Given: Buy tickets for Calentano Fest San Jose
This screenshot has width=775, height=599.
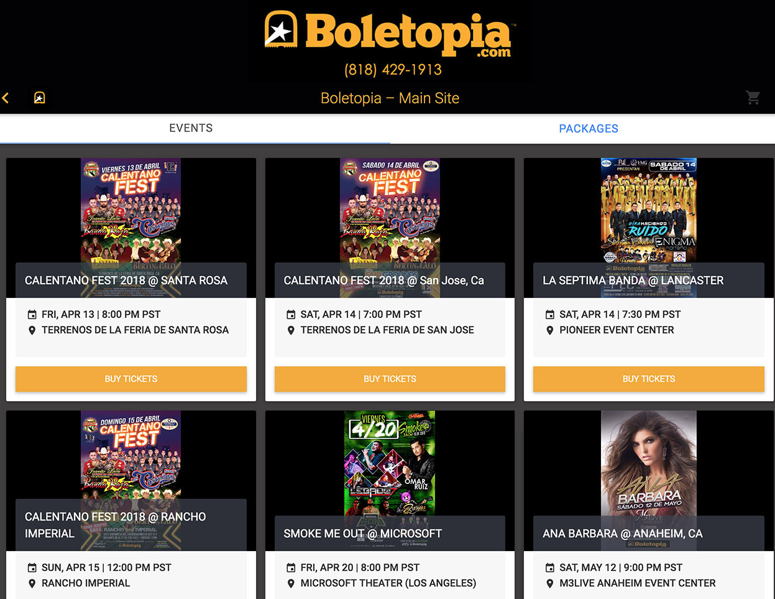Looking at the screenshot, I should pos(390,379).
